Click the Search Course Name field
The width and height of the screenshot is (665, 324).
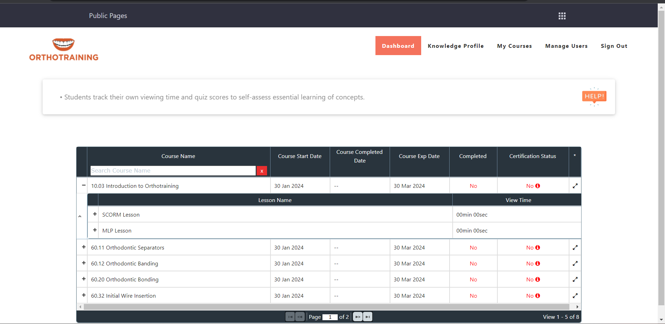[173, 171]
